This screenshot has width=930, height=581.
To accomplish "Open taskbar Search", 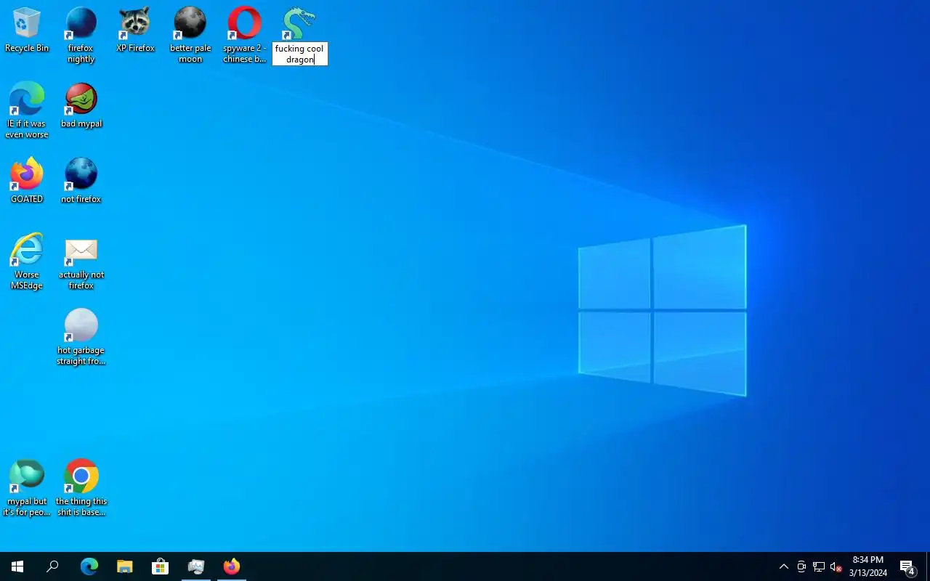I will tap(52, 566).
